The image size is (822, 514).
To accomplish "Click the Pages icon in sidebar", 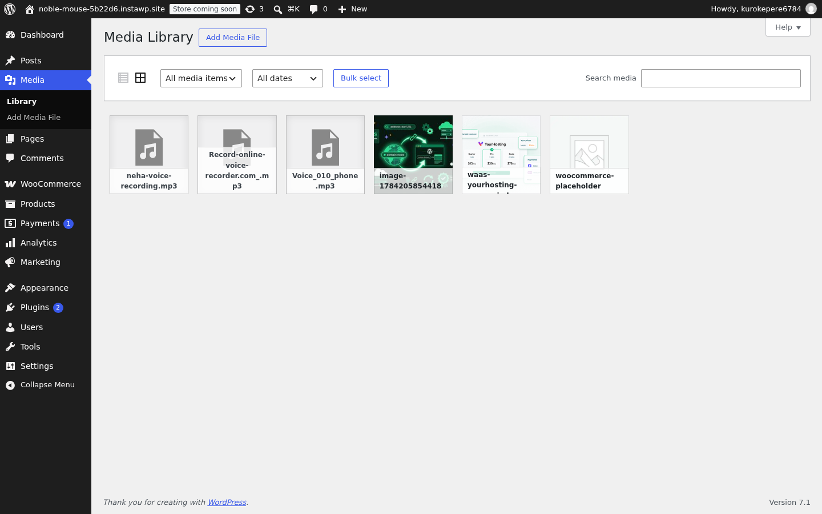I will click(10, 139).
